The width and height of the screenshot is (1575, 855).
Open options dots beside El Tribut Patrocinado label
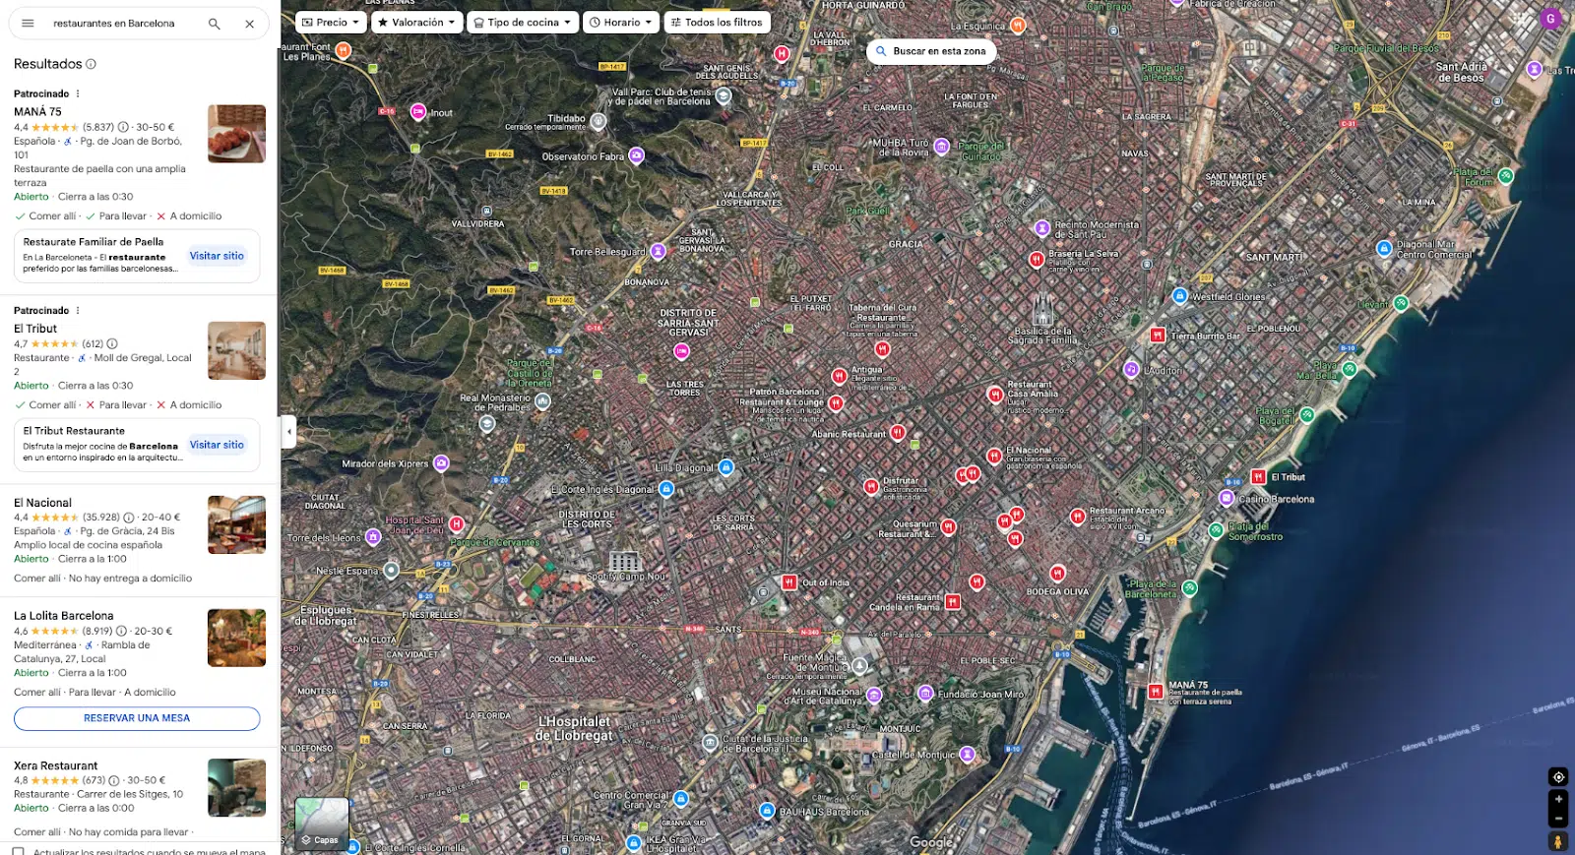point(78,310)
